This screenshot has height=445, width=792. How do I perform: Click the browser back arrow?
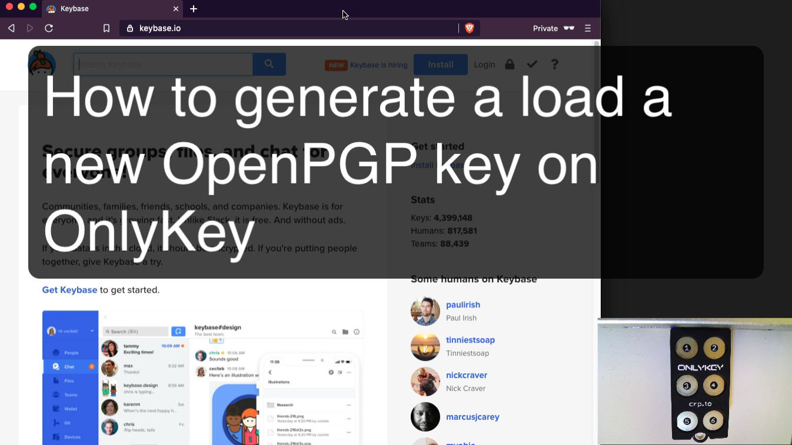11,28
